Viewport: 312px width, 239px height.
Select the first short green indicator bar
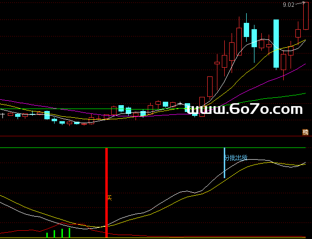click(x=47, y=235)
